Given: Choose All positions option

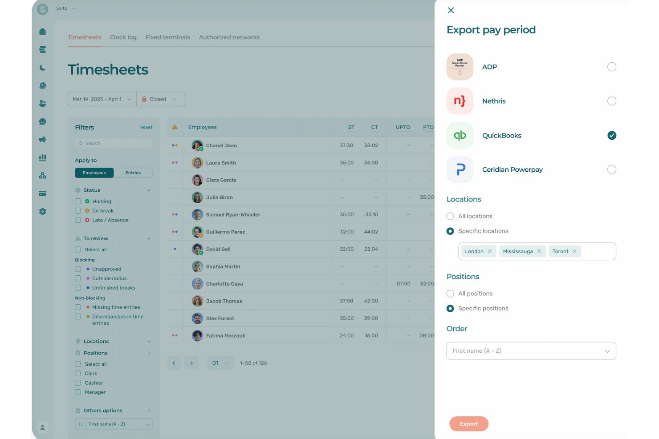Looking at the screenshot, I should 450,294.
